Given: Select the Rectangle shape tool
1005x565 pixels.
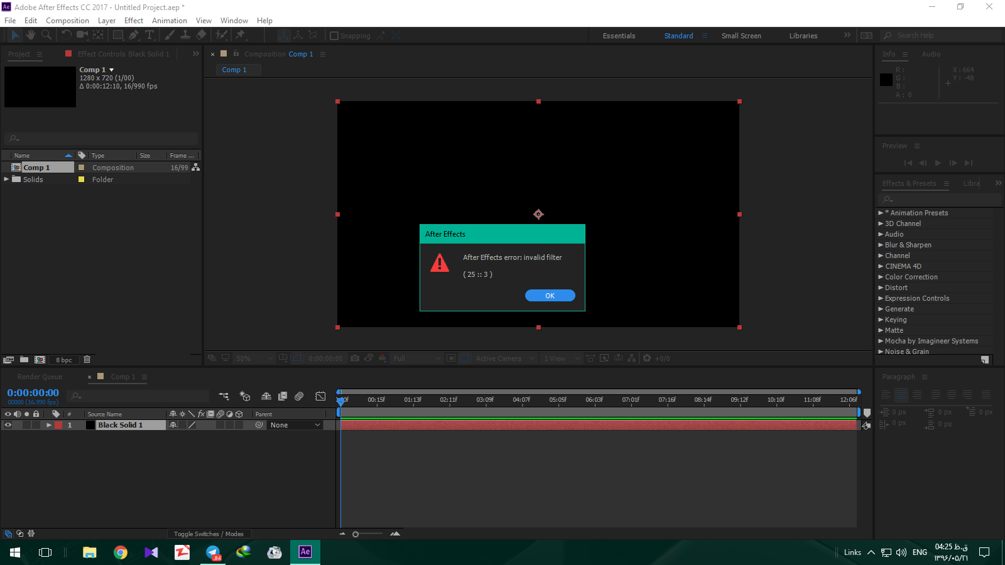Looking at the screenshot, I should click(x=118, y=35).
